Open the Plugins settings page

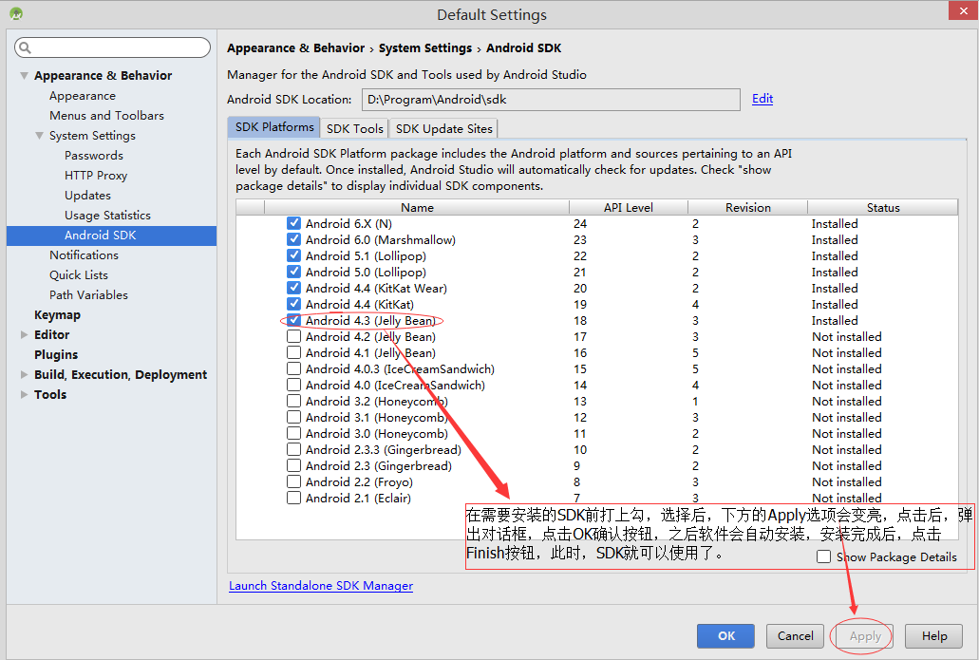point(56,354)
